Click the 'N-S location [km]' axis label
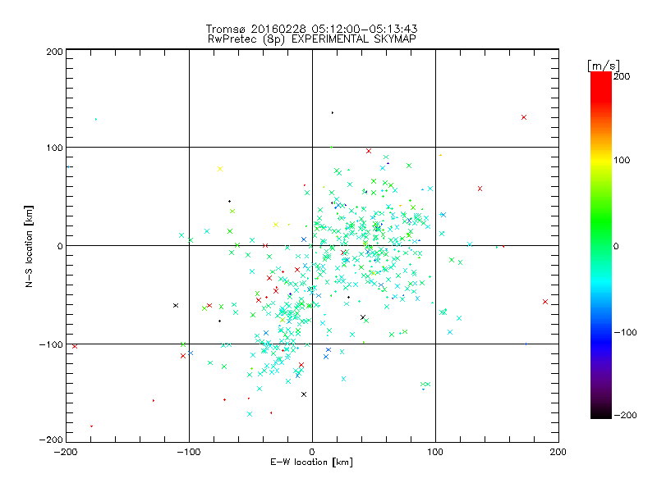Image resolution: width=657 pixels, height=492 pixels. (29, 247)
